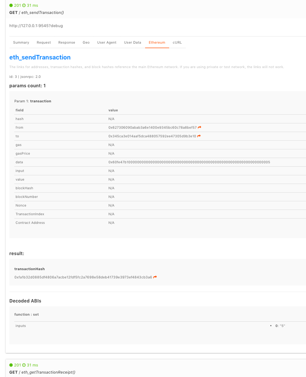Click the 'inputs' row label
Viewport: 306px width, 377px height.
(x=21, y=326)
